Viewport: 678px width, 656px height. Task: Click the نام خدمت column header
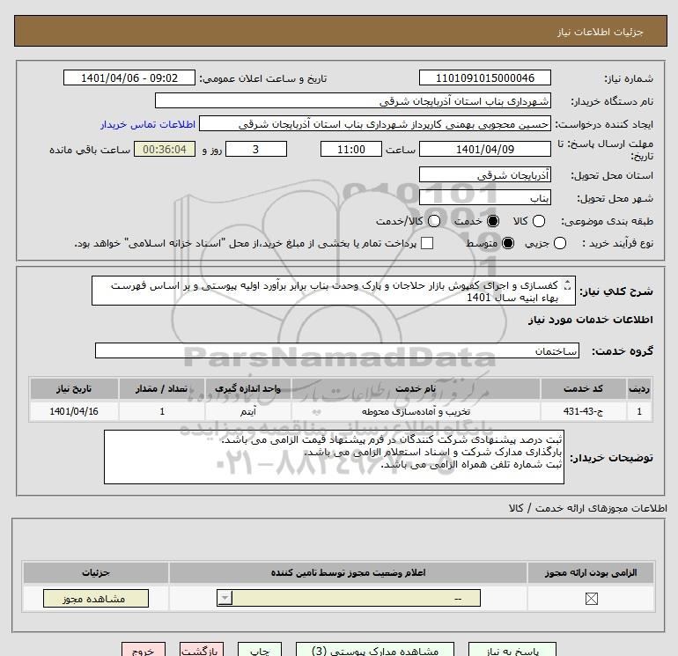coord(416,388)
